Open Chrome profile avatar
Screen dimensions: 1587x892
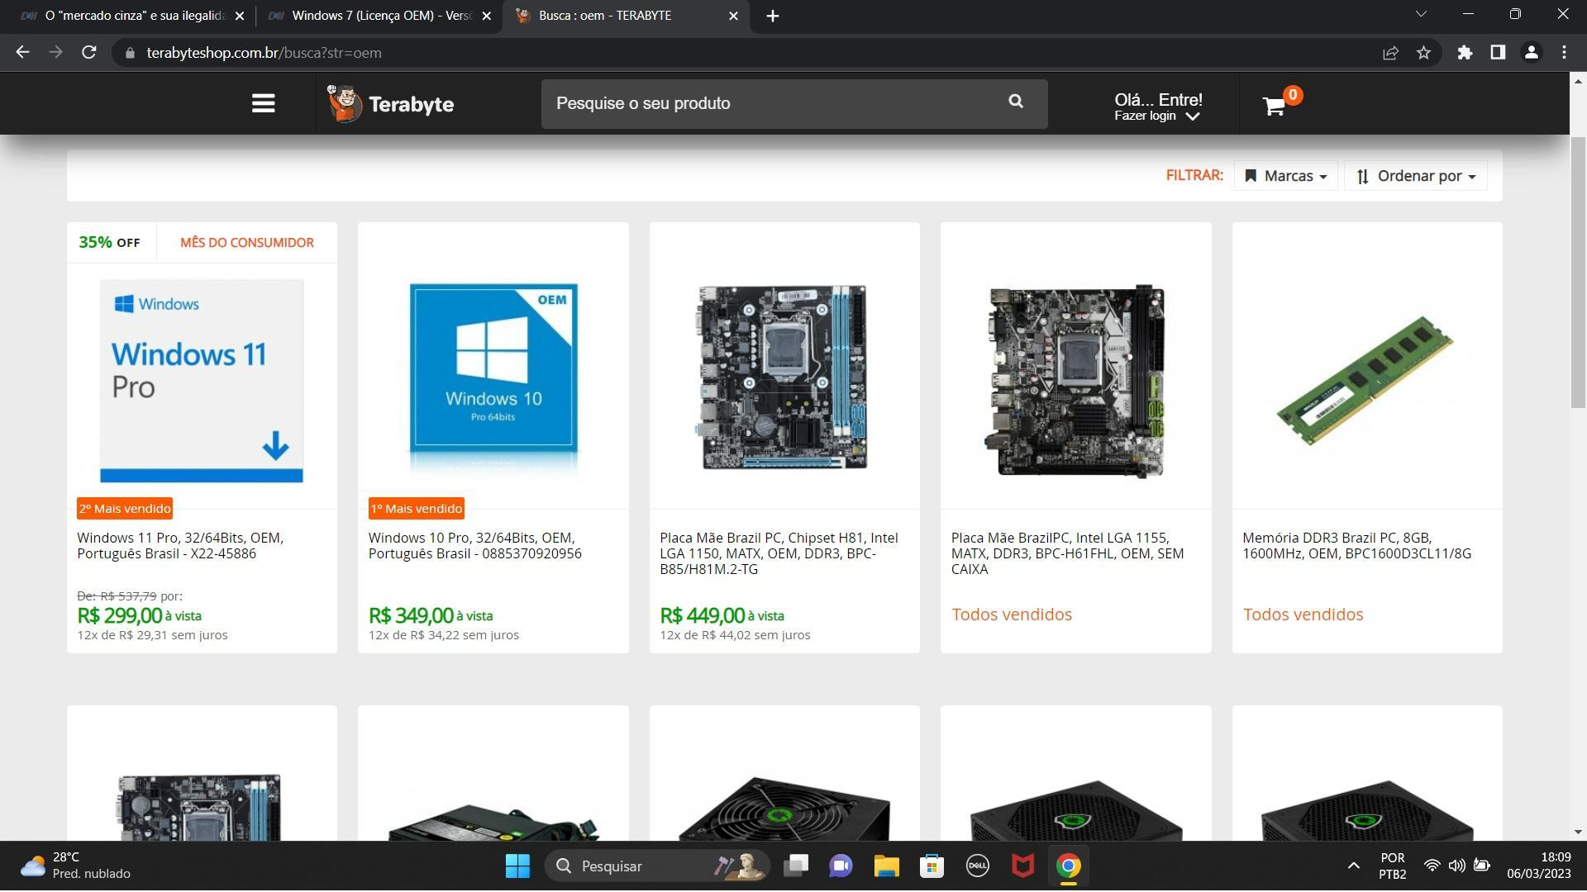(1531, 52)
